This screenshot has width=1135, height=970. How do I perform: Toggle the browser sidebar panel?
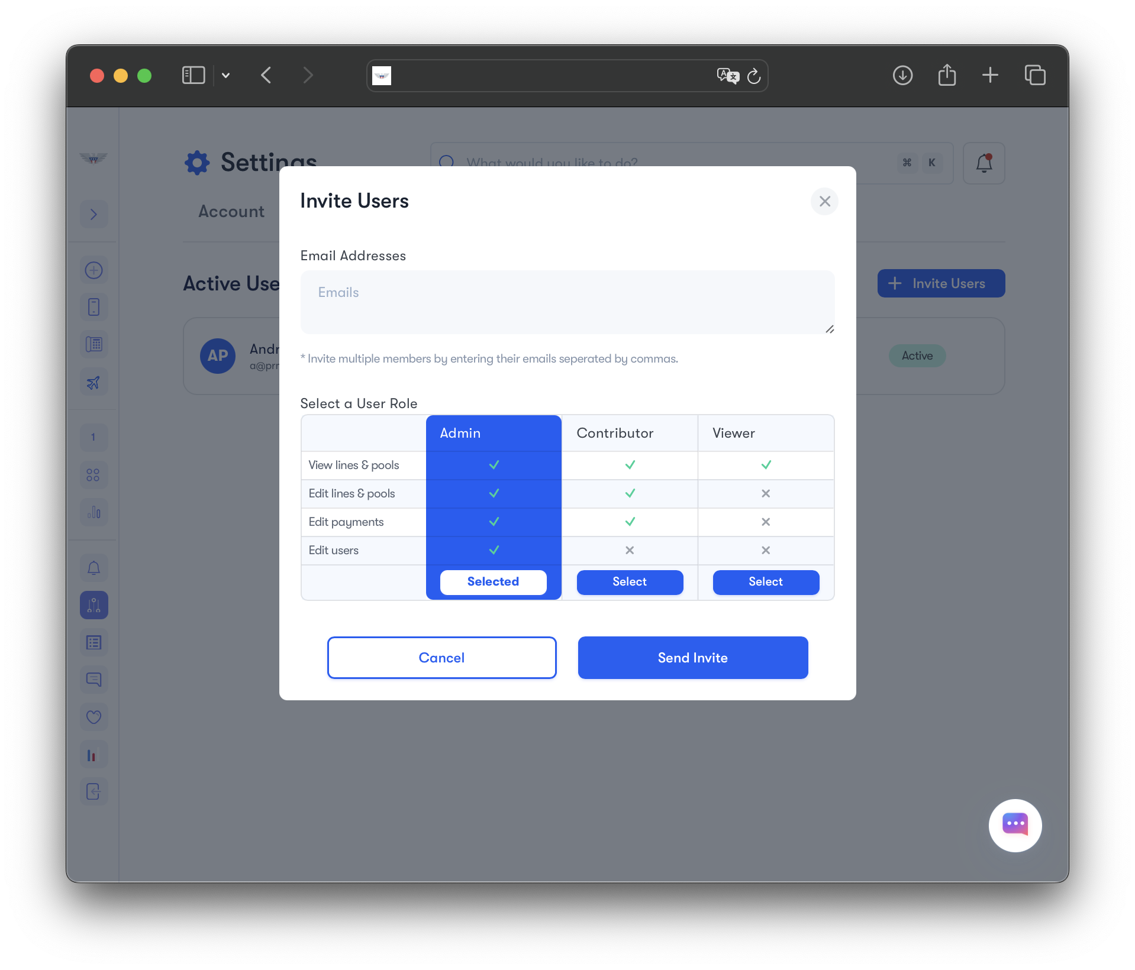point(194,76)
